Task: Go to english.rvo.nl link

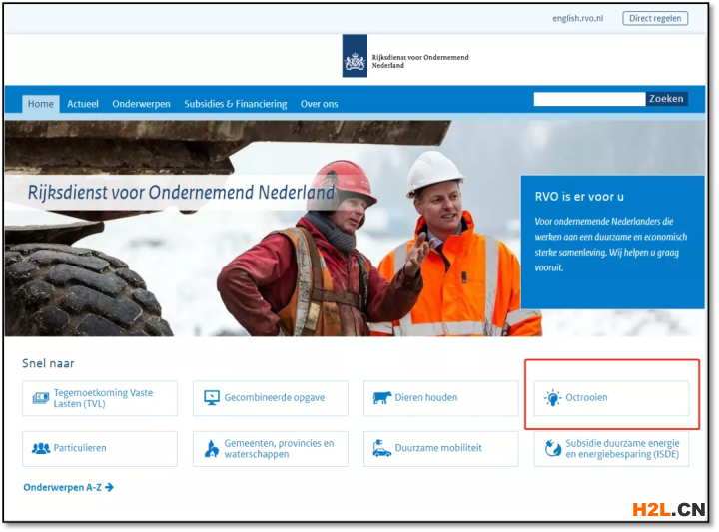Action: 578,18
